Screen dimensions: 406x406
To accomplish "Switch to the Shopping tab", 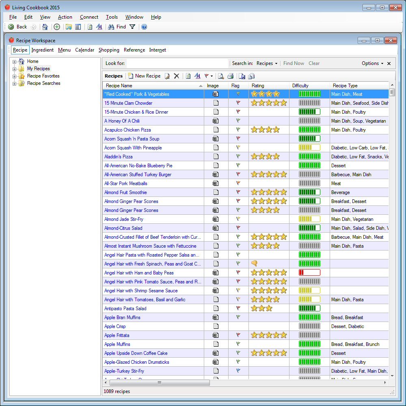I will tap(109, 50).
